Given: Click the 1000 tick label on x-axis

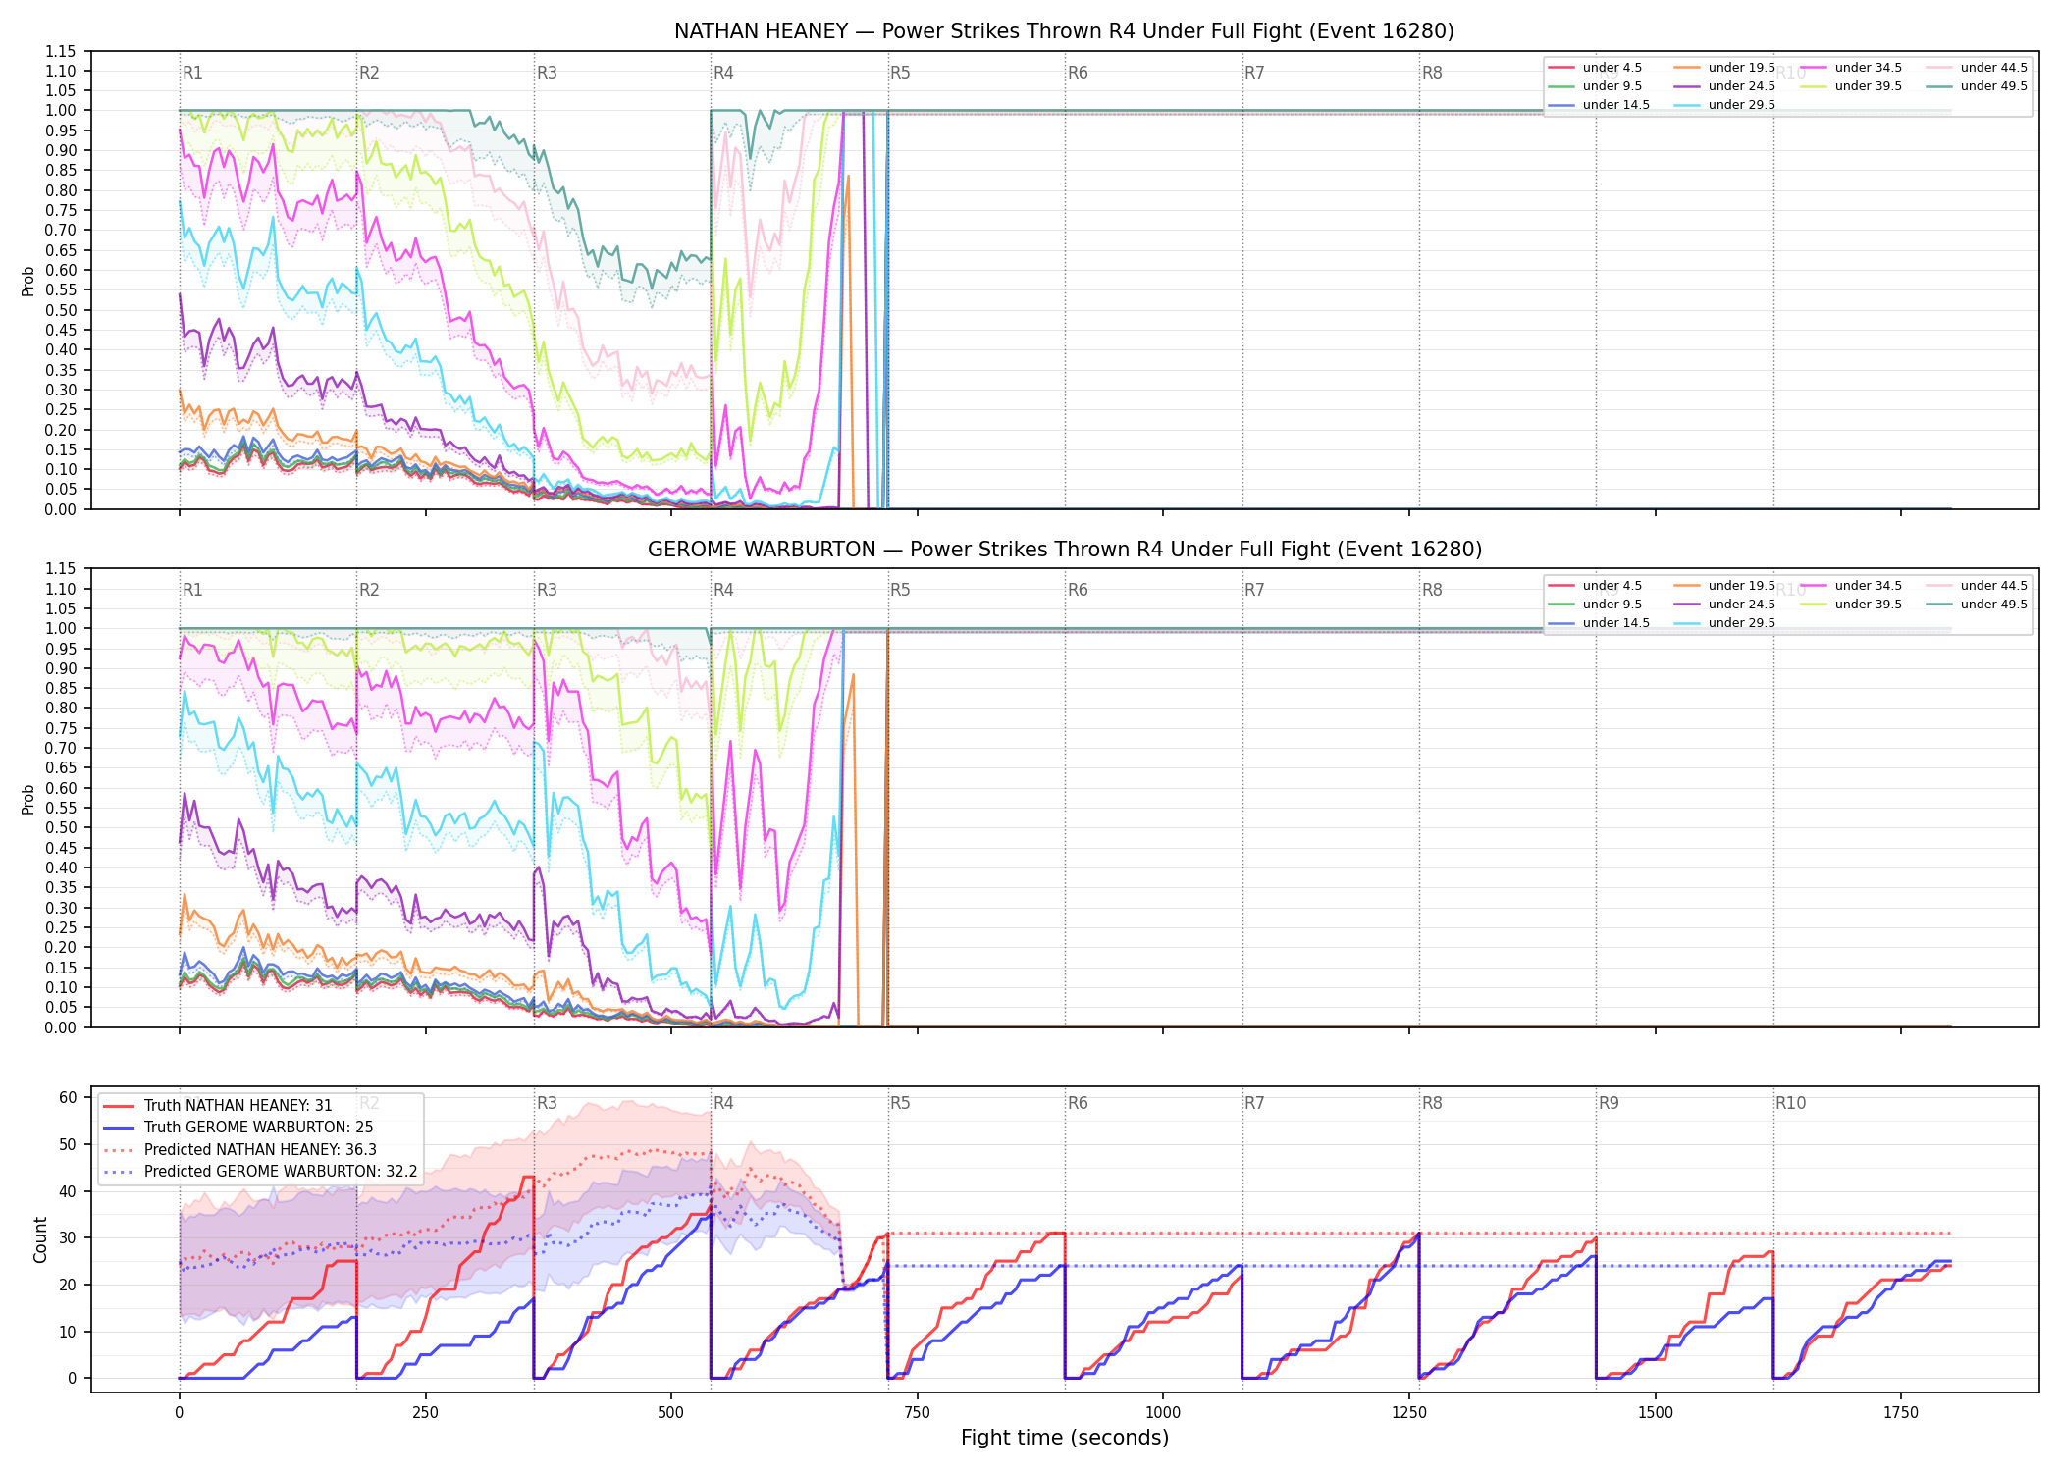Looking at the screenshot, I should [1163, 1412].
